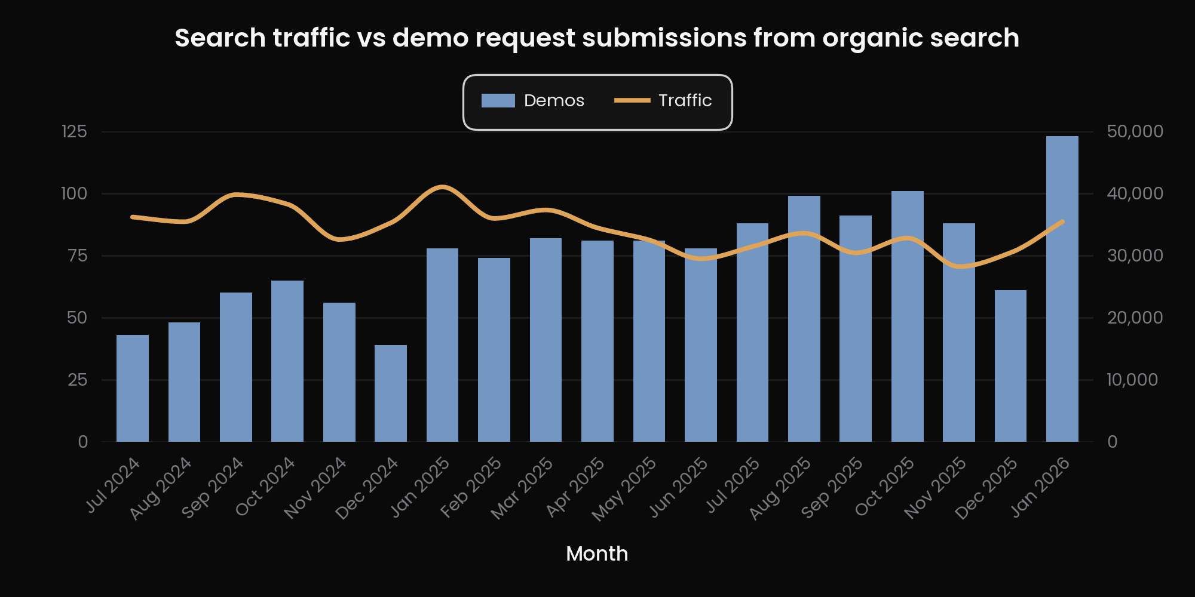Select the Jan 2026 demos bar

(x=1062, y=289)
